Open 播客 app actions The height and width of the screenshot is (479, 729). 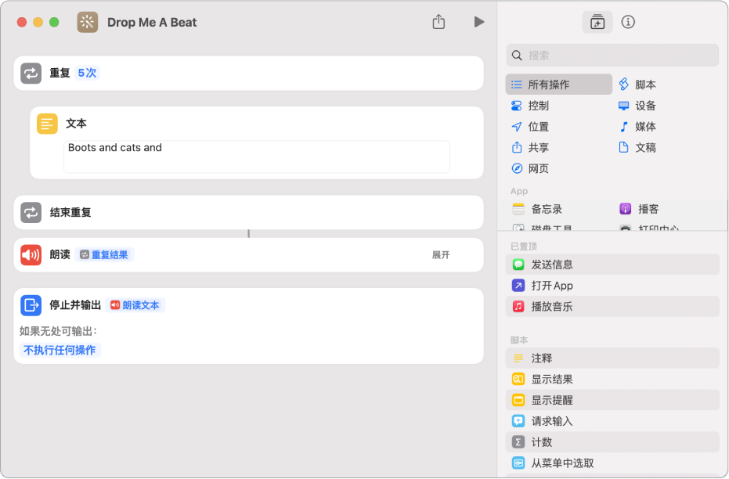pos(639,209)
